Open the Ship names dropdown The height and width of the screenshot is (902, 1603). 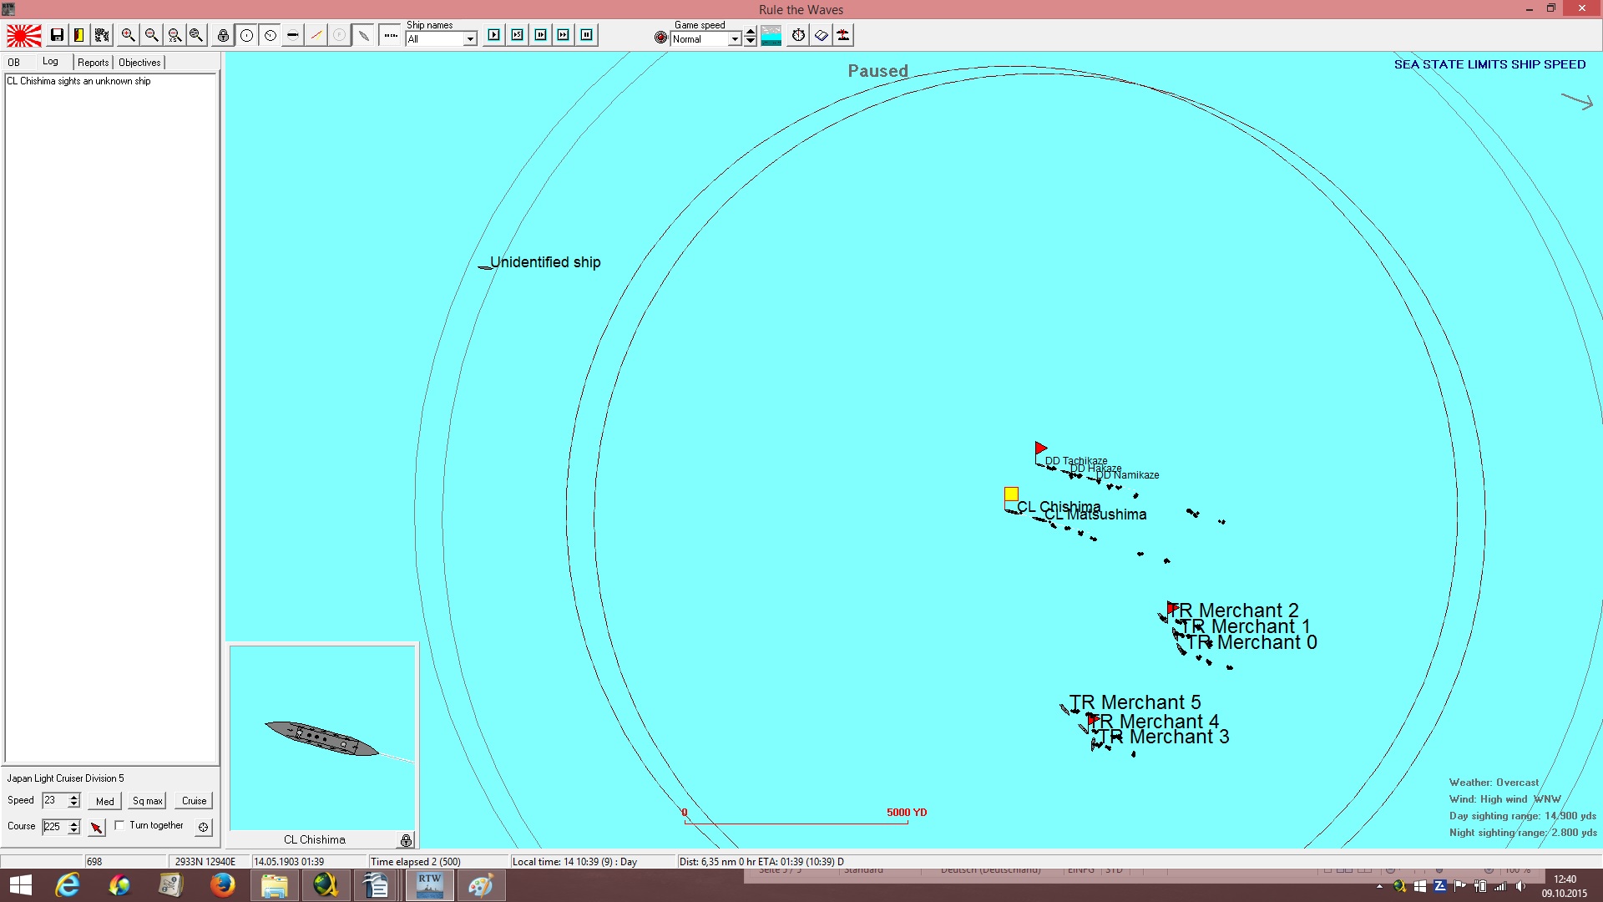click(x=470, y=39)
